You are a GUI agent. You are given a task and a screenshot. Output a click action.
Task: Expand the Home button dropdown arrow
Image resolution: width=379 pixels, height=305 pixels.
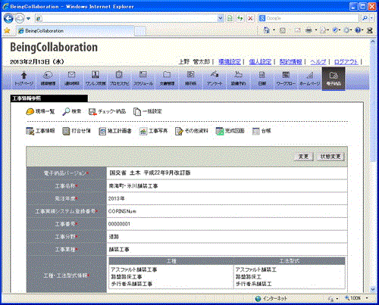coord(274,30)
